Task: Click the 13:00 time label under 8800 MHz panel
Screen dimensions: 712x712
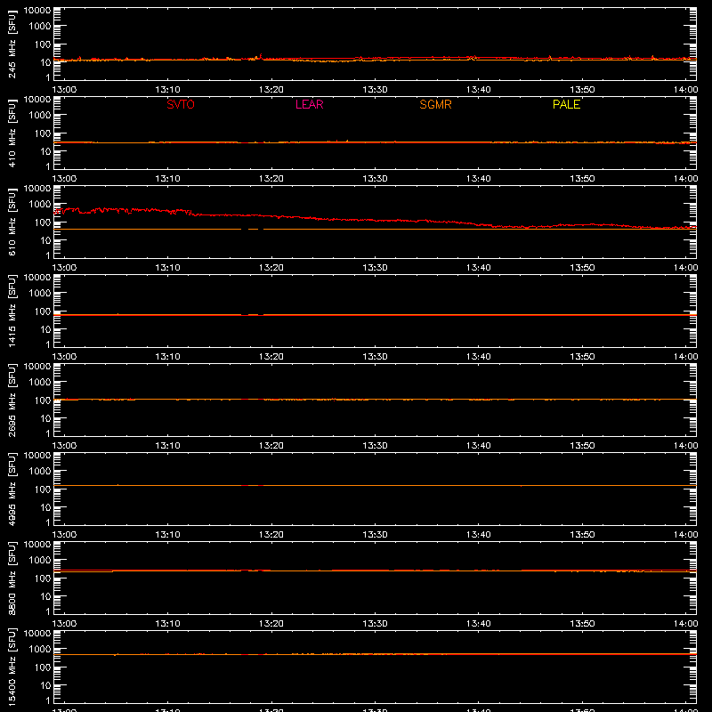Action: 64,624
